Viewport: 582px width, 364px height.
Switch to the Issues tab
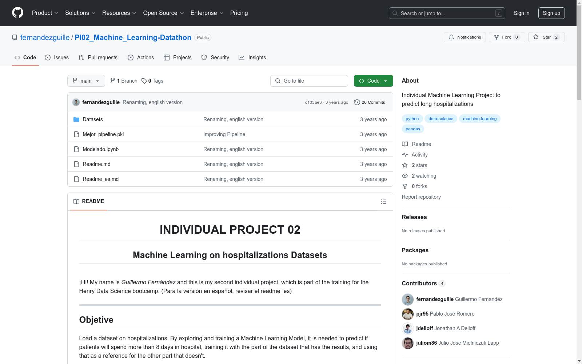[x=57, y=58]
